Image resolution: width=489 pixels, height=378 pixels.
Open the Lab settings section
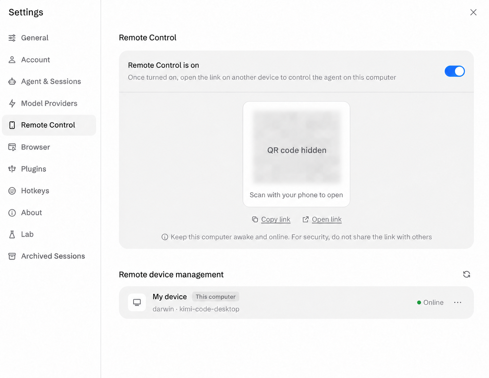tap(49, 234)
